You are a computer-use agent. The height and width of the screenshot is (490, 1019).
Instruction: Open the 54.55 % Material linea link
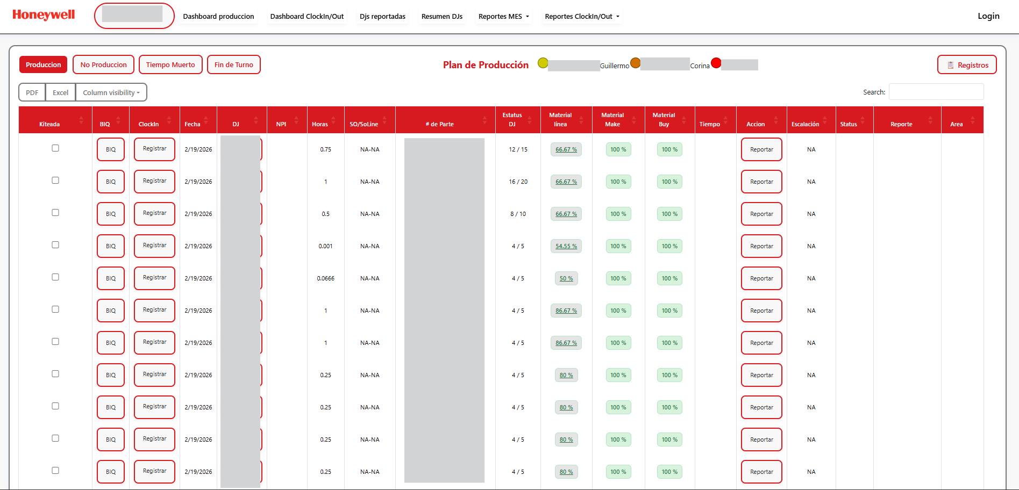pyautogui.click(x=566, y=246)
